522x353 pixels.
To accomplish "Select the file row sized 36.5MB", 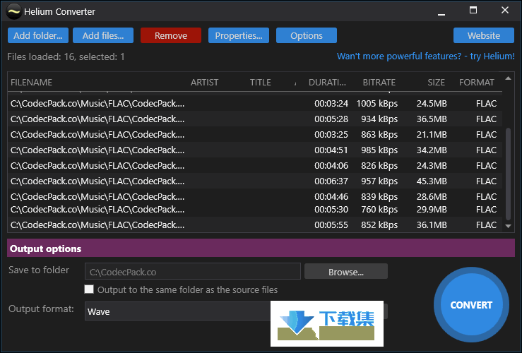I will point(255,119).
